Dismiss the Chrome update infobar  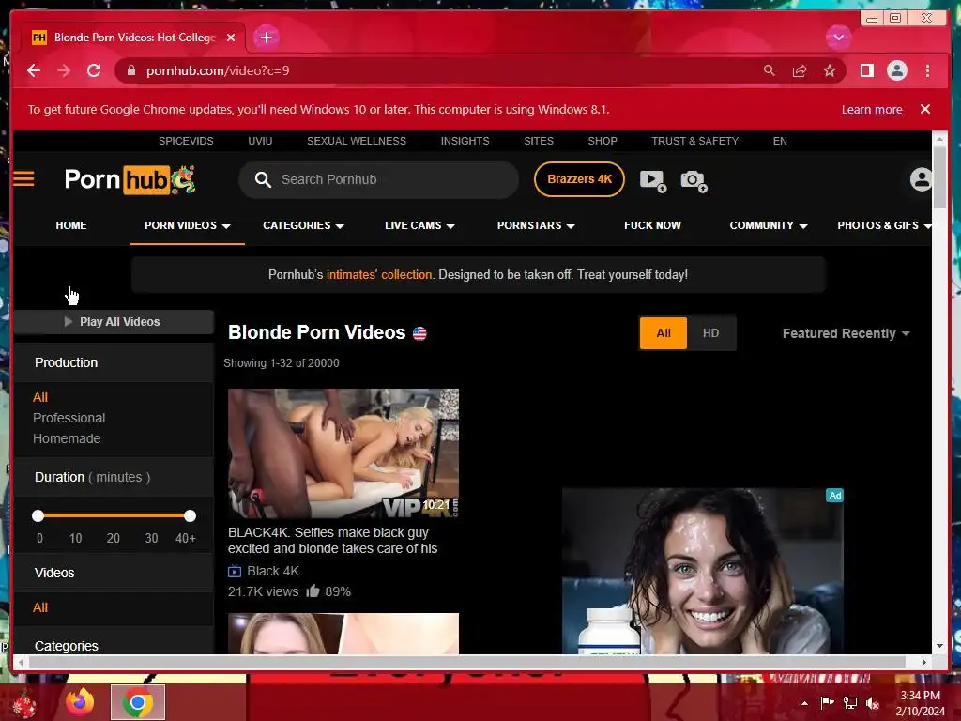[x=925, y=109]
